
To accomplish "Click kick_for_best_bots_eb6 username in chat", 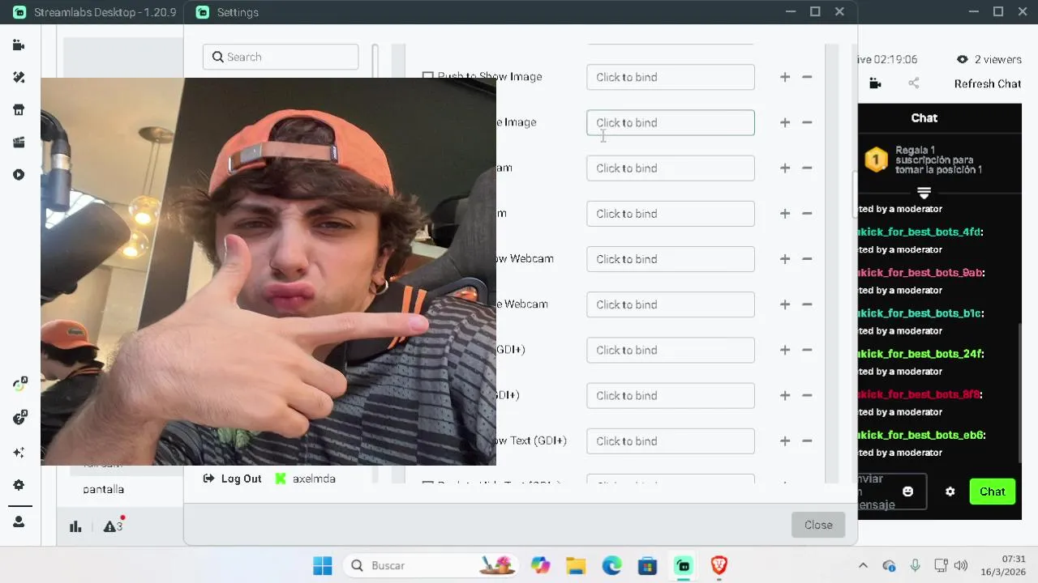I will click(x=921, y=435).
